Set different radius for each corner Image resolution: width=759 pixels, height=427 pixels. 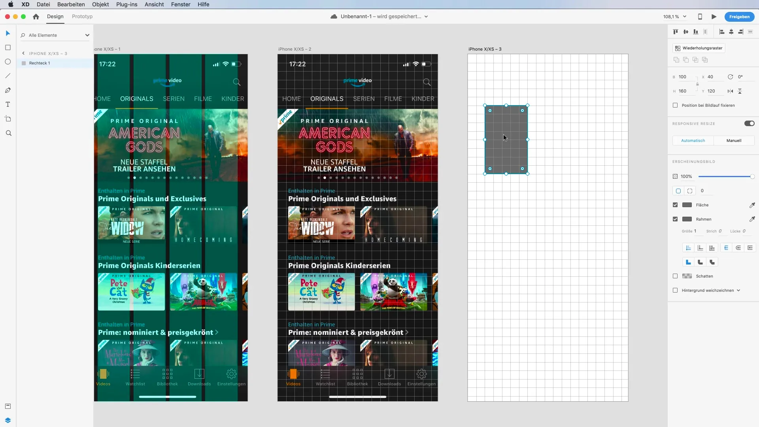tap(690, 191)
